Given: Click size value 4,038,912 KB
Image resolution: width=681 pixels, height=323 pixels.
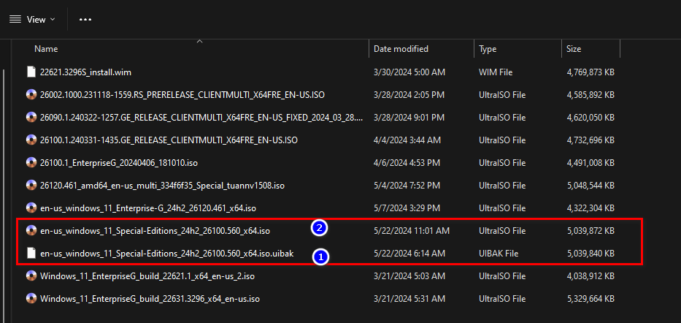Looking at the screenshot, I should 590,276.
